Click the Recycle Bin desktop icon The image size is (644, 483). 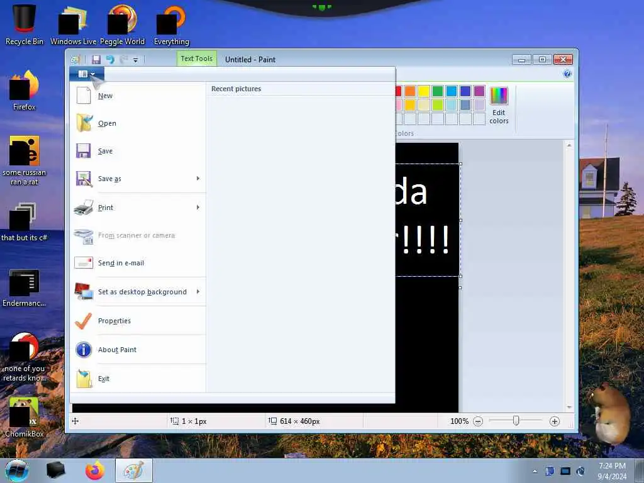tap(25, 25)
